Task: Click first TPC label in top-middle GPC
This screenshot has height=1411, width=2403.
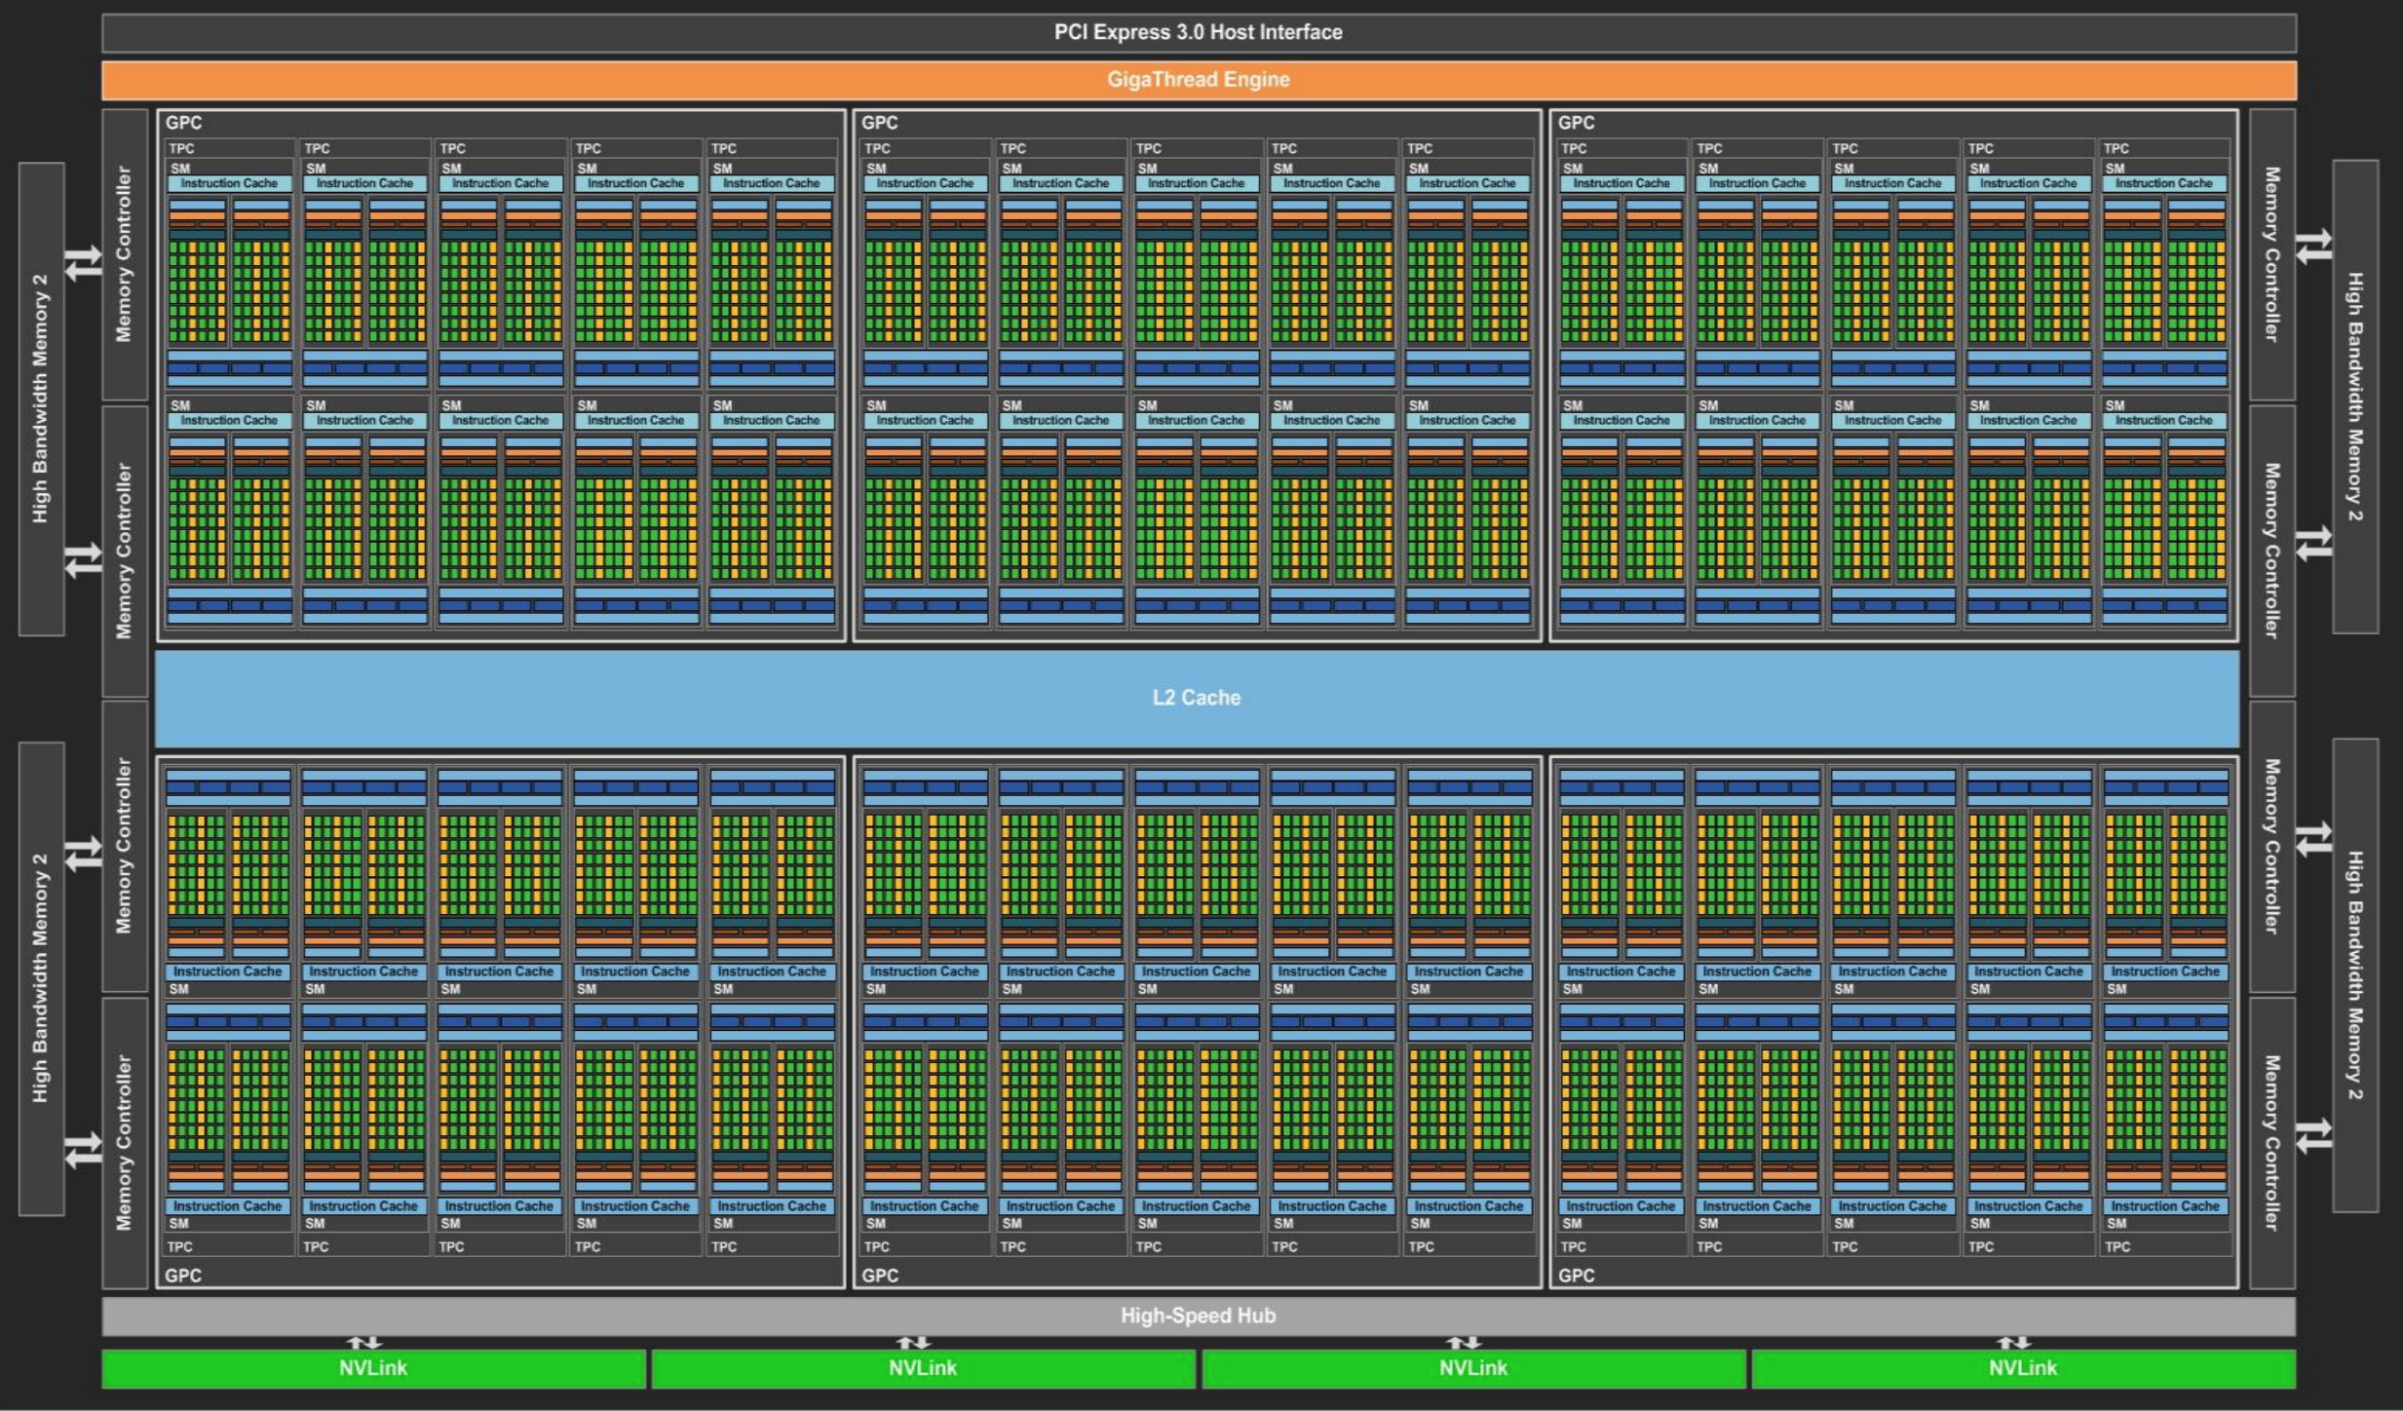Action: (x=877, y=148)
